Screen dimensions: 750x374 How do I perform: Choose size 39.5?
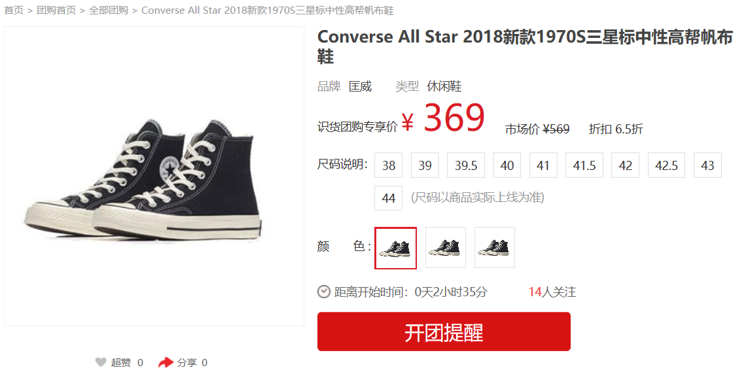coord(466,165)
